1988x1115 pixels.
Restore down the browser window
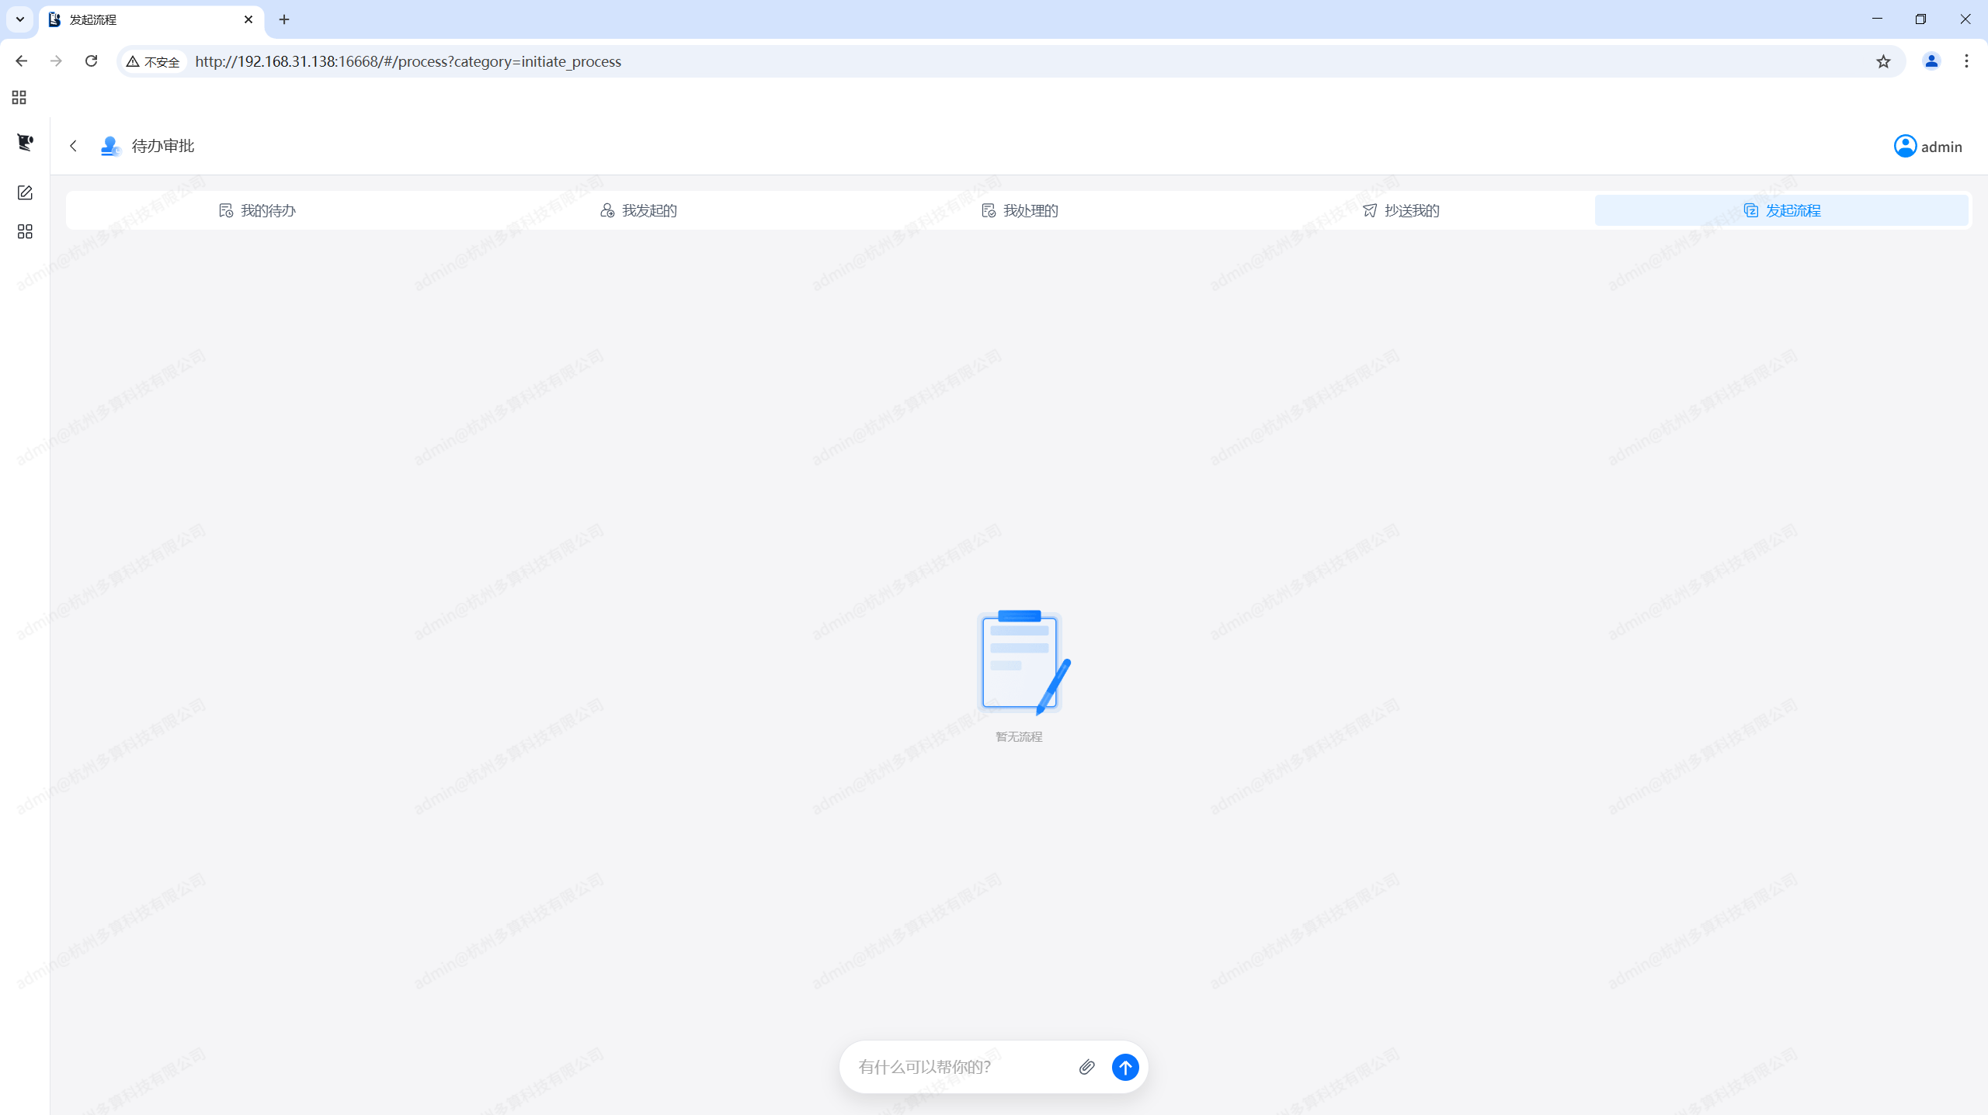coord(1920,19)
